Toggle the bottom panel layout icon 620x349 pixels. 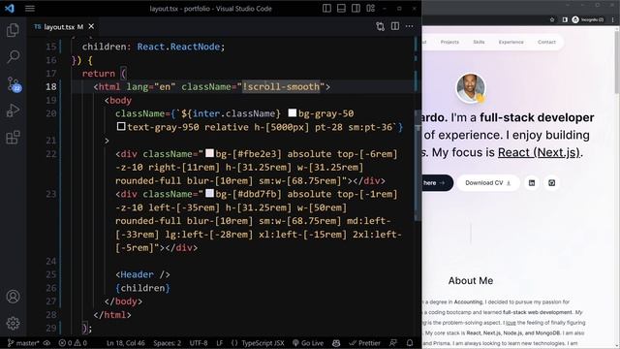point(341,9)
